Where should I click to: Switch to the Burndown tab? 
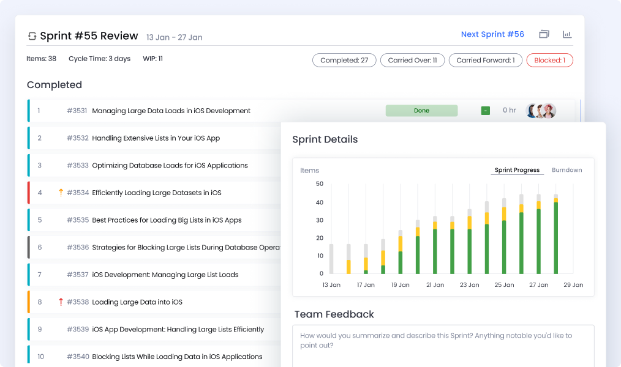[566, 170]
